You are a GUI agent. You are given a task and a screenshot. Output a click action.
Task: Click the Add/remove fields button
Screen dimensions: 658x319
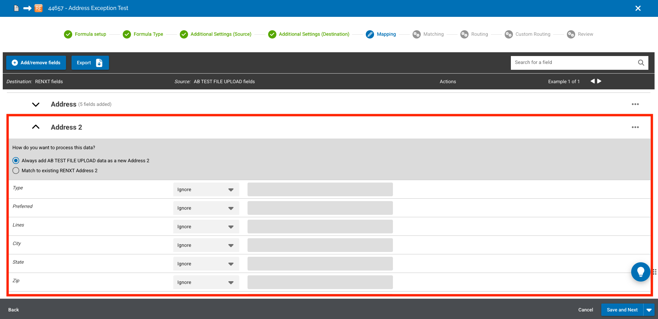(x=36, y=63)
